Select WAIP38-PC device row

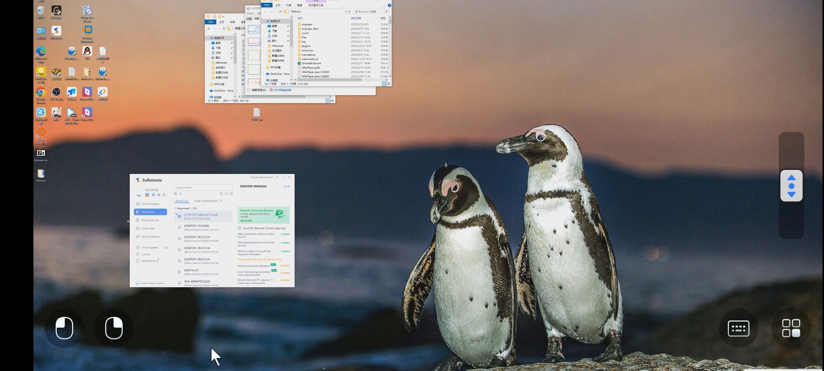[203, 272]
